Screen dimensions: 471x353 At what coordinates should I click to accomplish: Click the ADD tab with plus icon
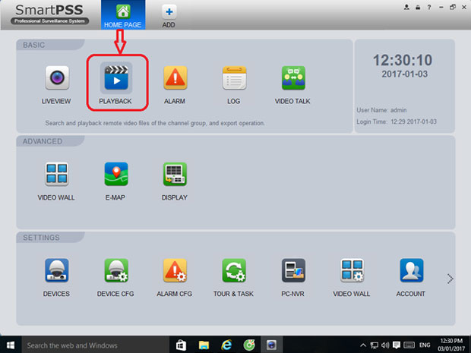(x=169, y=16)
